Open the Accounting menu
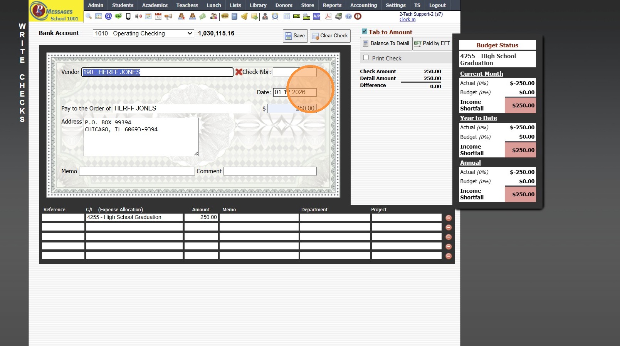 (363, 5)
